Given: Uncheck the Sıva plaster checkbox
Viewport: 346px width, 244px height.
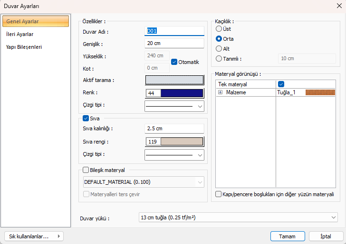Looking at the screenshot, I should pyautogui.click(x=86, y=118).
